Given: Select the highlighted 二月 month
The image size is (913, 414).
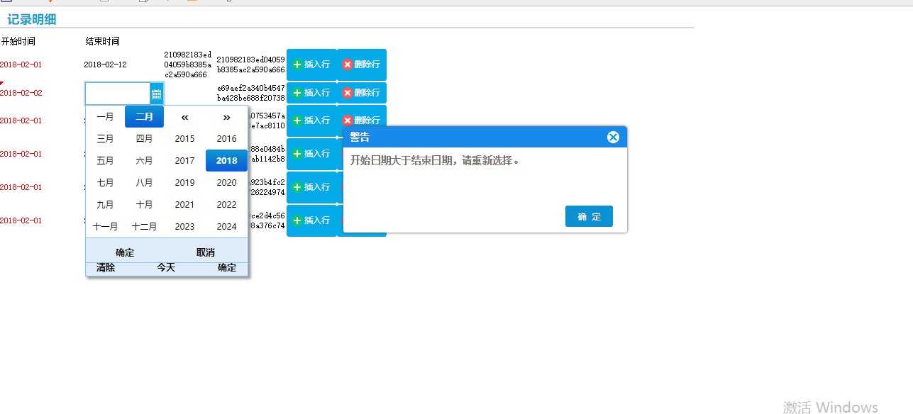Looking at the screenshot, I should [x=144, y=117].
